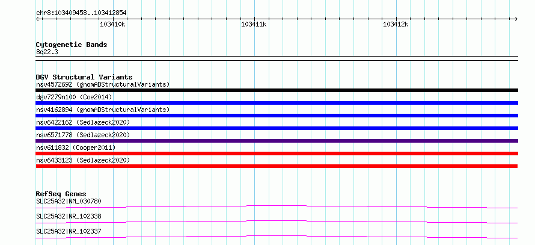Click the blue nsv4162894 variant bar
Image resolution: width=535 pixels, height=245 pixels.
tap(277, 116)
